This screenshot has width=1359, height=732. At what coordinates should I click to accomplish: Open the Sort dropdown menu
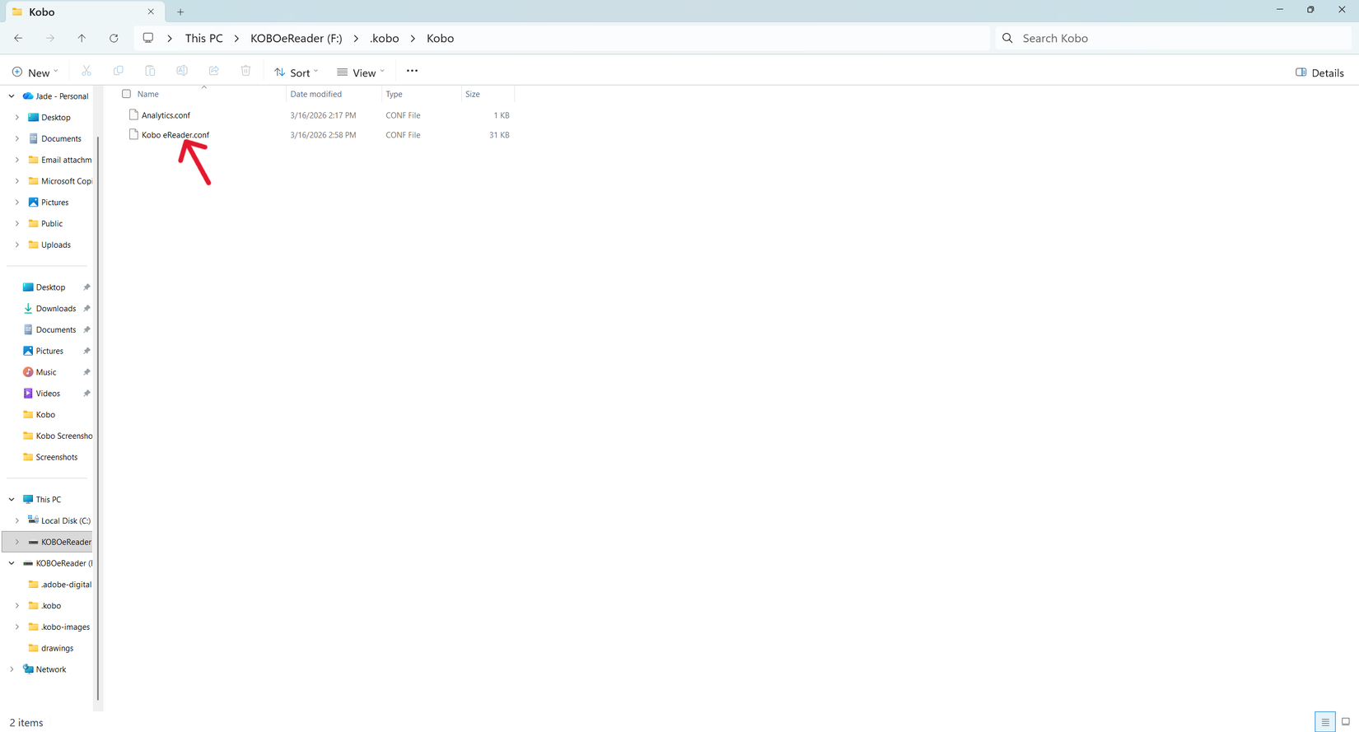pyautogui.click(x=297, y=72)
